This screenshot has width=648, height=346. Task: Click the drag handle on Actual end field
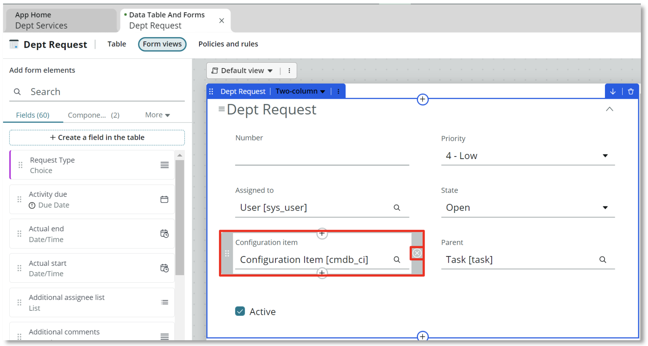tap(19, 234)
